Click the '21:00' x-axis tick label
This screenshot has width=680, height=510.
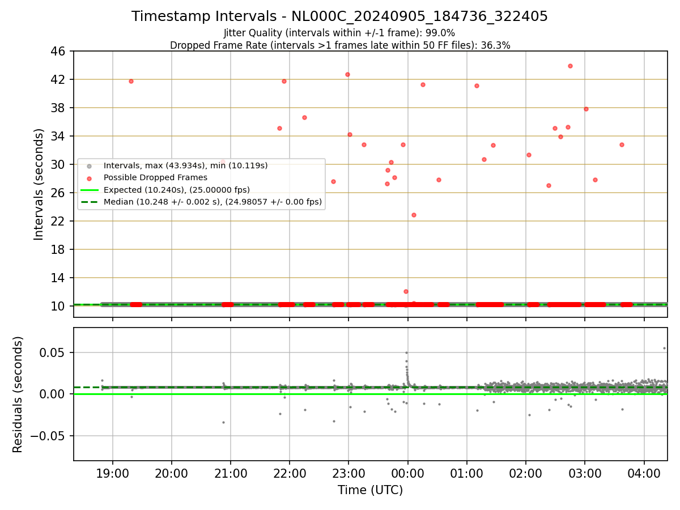click(x=231, y=474)
